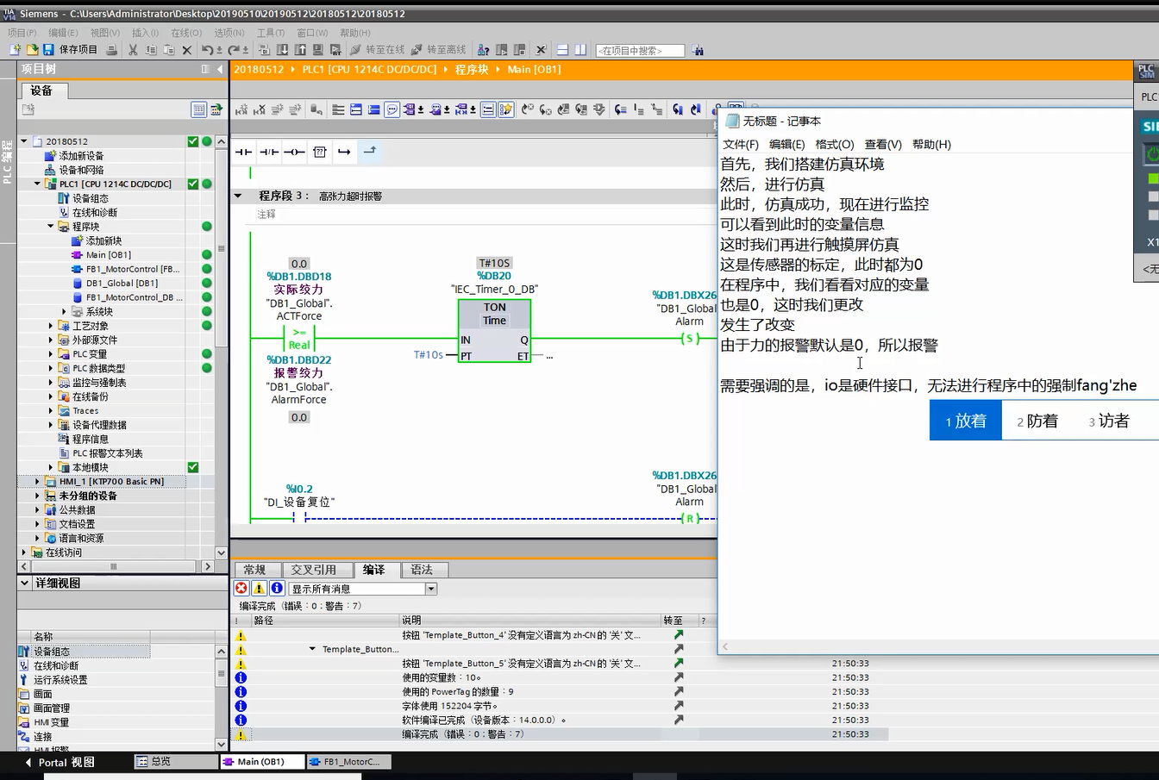This screenshot has height=780, width=1159.
Task: Open Notepad 格式(O) menu
Action: [x=835, y=145]
